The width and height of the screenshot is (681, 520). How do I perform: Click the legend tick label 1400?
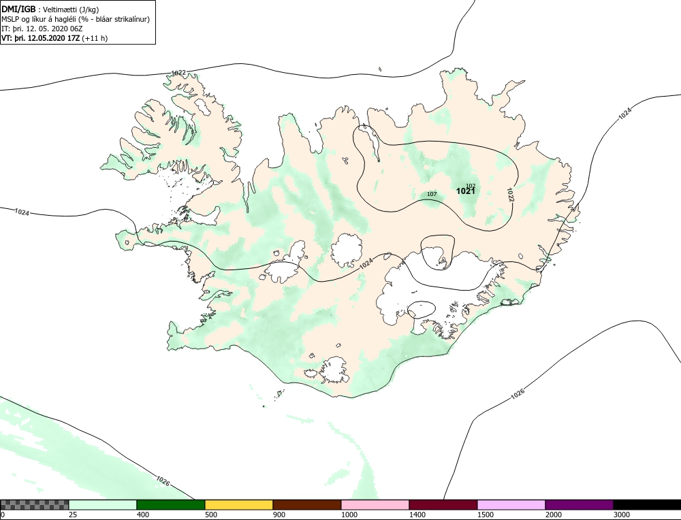point(417,515)
